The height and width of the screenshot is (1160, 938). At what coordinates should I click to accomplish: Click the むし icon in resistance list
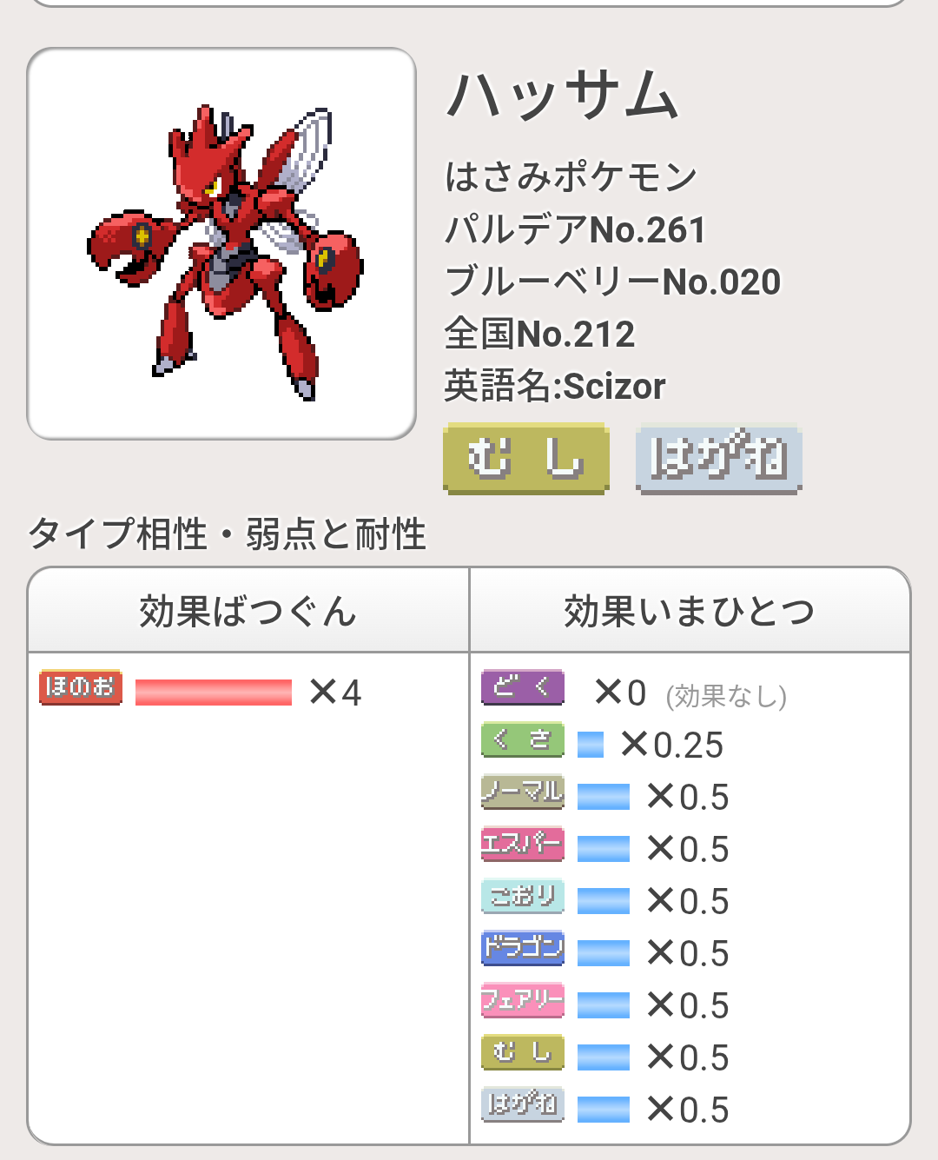click(523, 1052)
